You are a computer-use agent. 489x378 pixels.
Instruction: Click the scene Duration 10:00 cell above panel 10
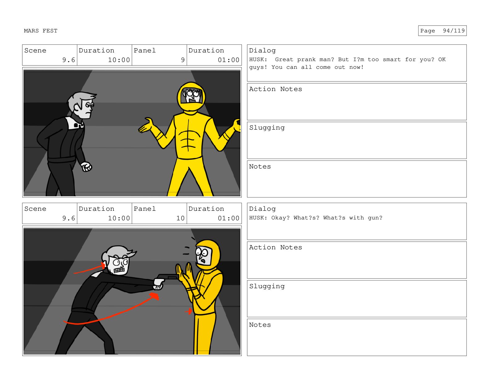pyautogui.click(x=104, y=214)
